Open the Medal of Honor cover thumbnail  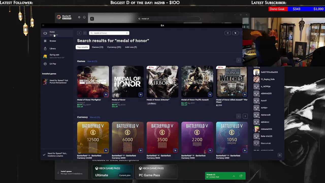(x=128, y=82)
